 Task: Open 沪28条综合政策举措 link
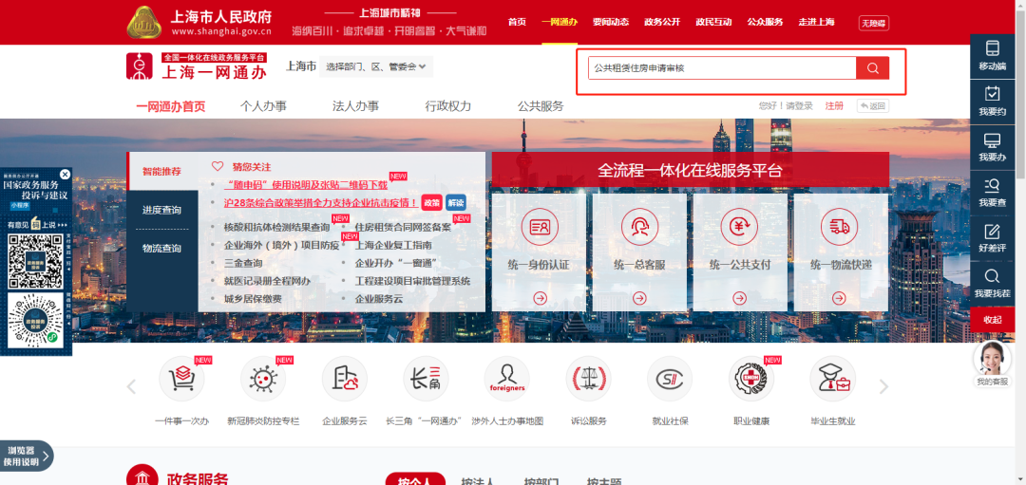[321, 202]
